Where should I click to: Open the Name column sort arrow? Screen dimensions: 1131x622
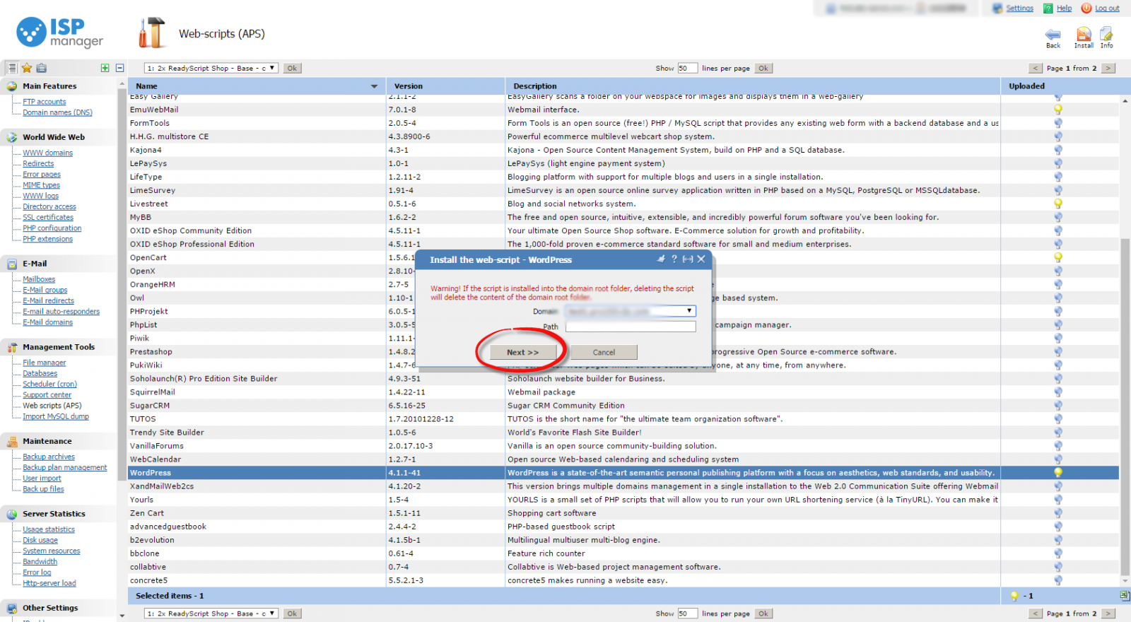tap(374, 86)
